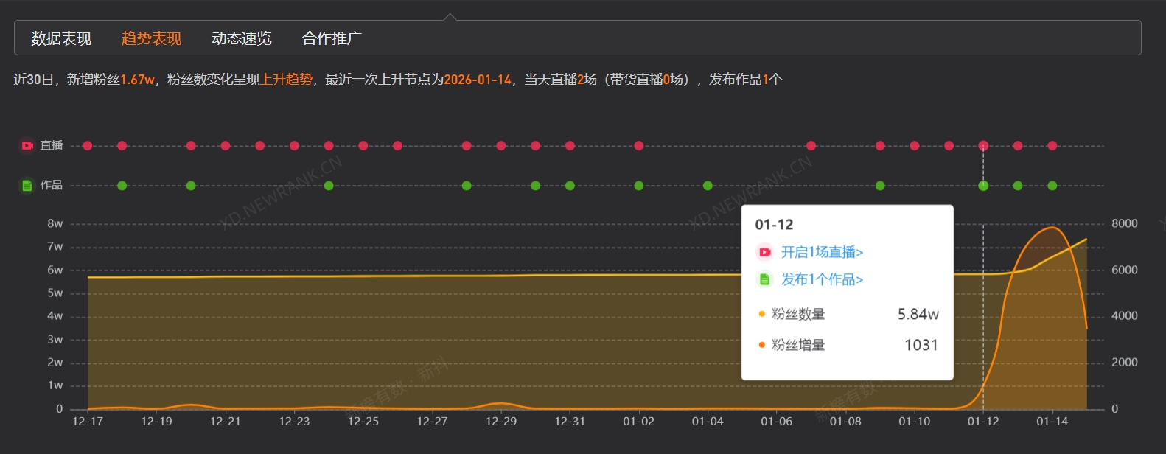This screenshot has height=454, width=1166.
Task: Click the orange 粉丝增量 dot in the tooltip
Action: tap(761, 345)
